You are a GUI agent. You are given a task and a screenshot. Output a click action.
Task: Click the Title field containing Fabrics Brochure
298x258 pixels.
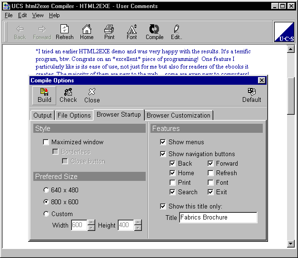coord(218,218)
